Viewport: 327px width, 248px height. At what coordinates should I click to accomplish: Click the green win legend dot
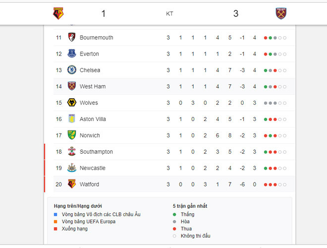coord(174,214)
